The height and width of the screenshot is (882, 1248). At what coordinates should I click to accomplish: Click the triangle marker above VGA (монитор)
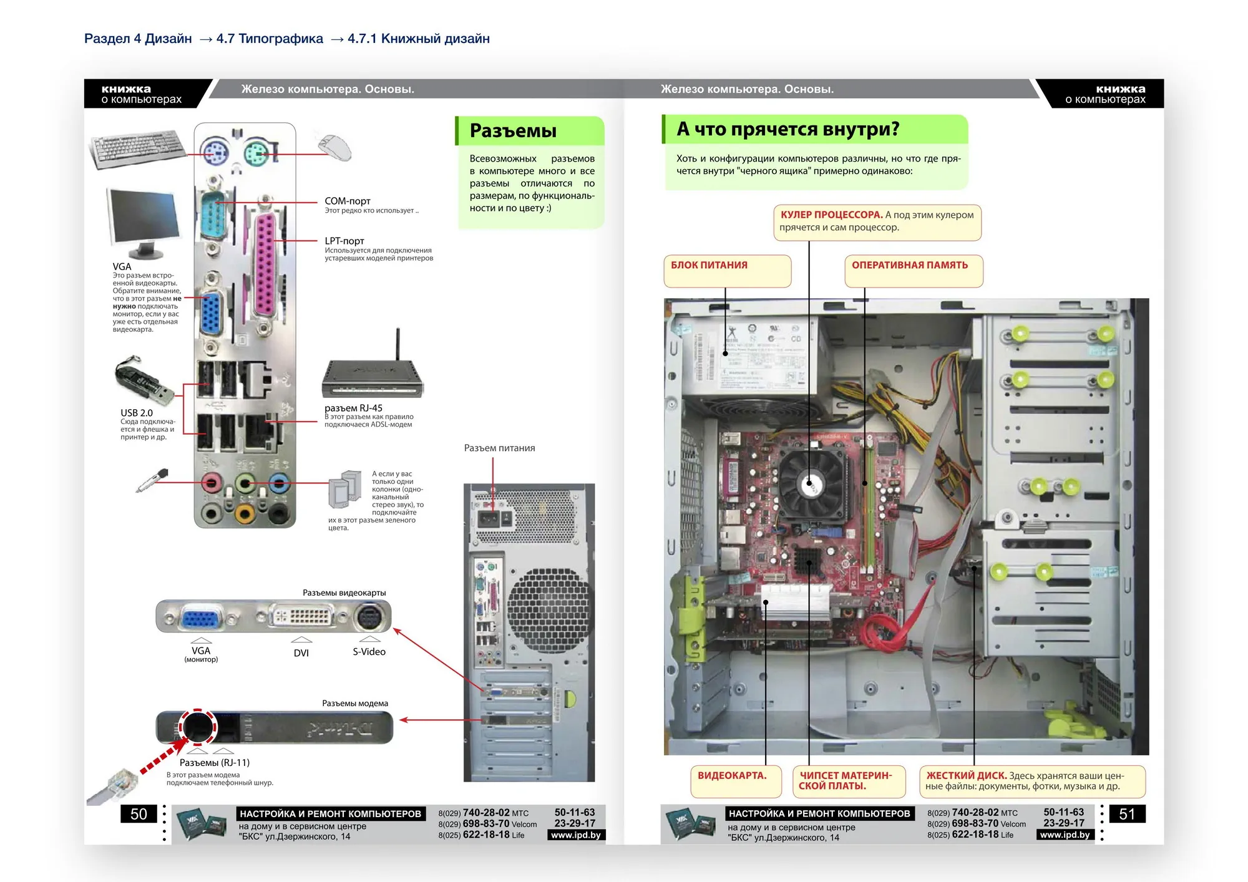(x=201, y=640)
